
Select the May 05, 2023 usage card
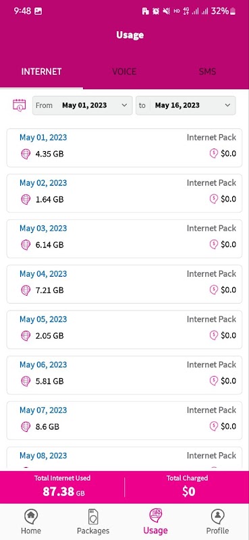click(x=124, y=329)
